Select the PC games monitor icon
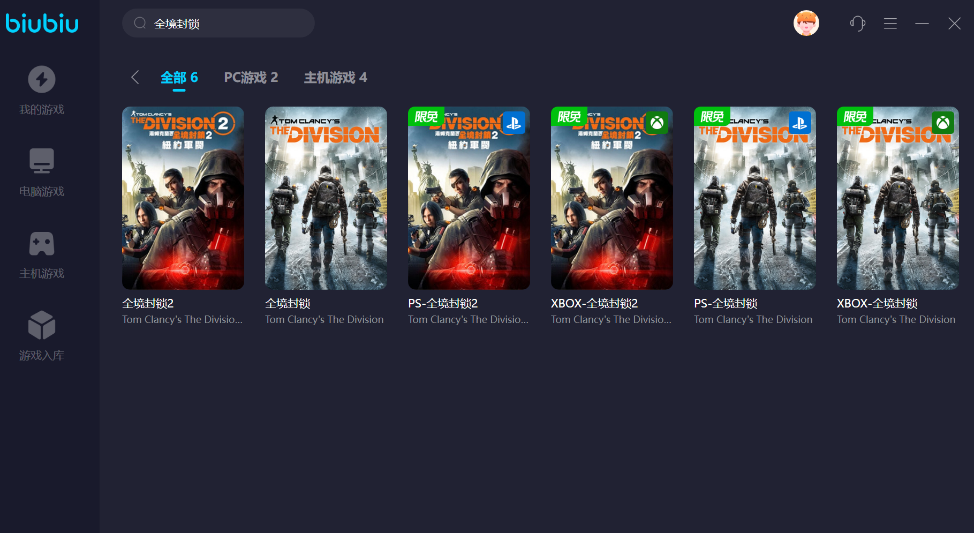 (x=42, y=161)
